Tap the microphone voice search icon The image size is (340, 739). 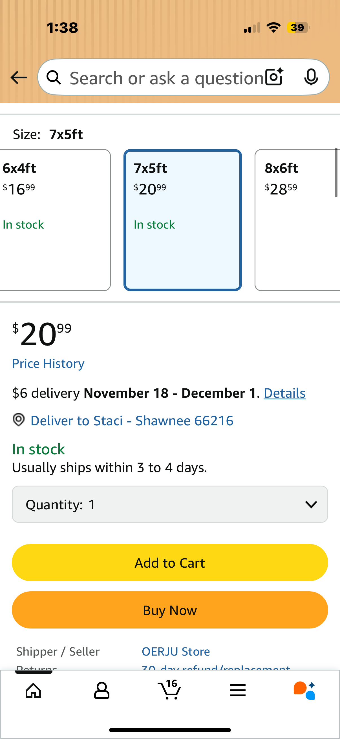click(x=311, y=77)
